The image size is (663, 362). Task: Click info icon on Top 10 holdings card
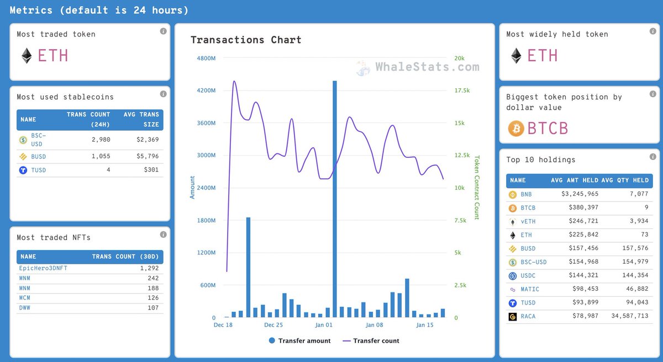(653, 157)
